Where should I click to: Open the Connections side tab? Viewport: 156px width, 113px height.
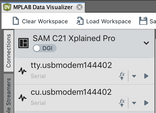pyautogui.click(x=9, y=51)
